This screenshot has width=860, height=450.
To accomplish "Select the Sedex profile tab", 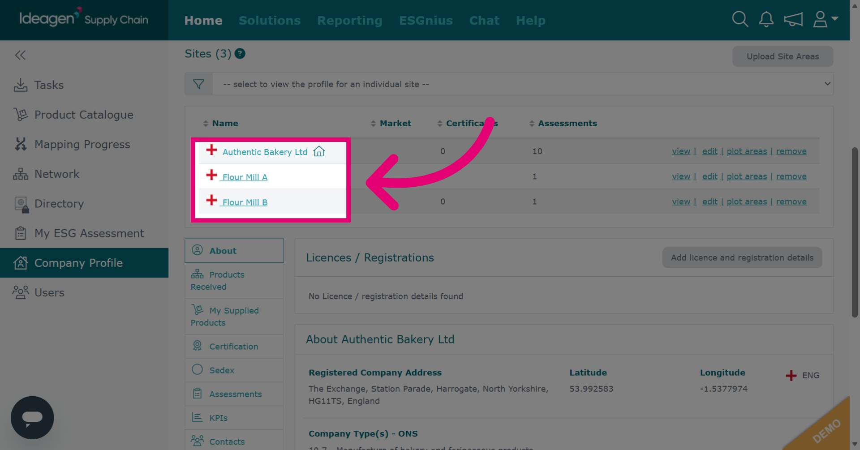I will 234,370.
